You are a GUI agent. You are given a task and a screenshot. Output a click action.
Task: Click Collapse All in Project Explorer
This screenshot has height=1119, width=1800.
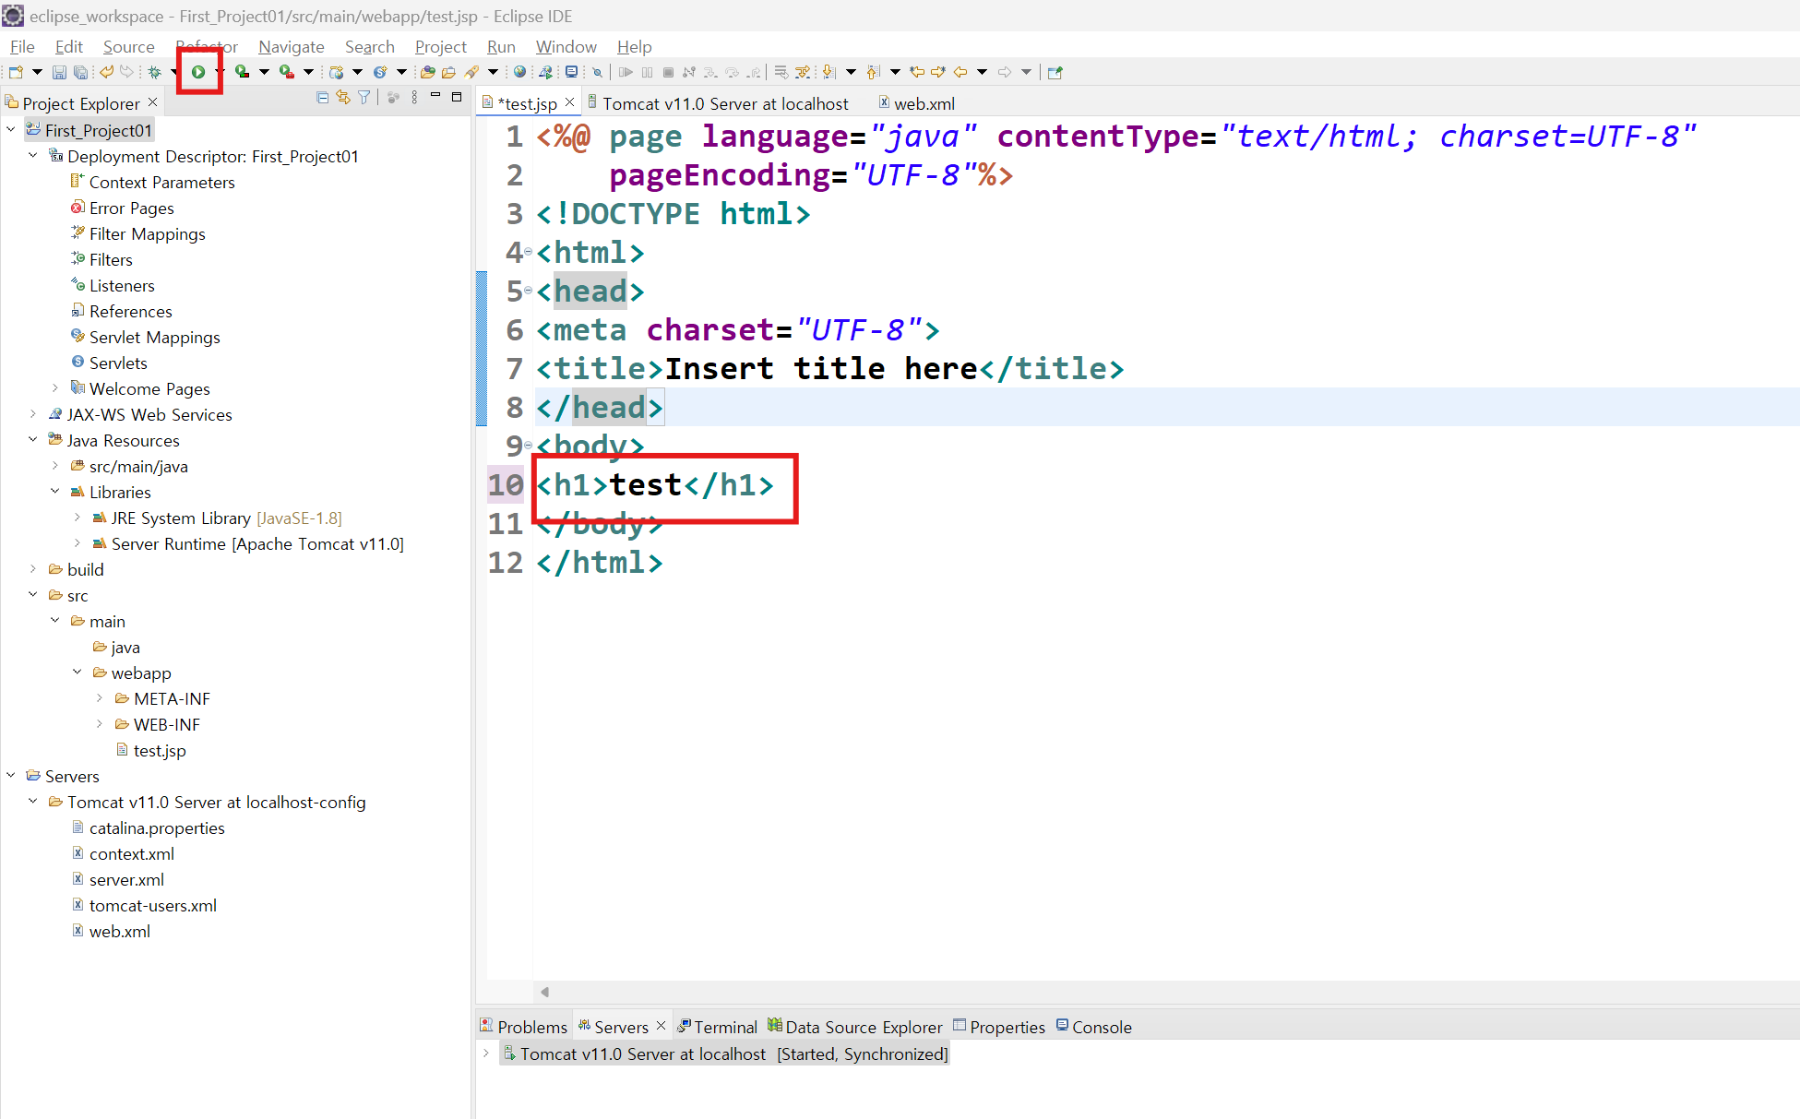[322, 98]
